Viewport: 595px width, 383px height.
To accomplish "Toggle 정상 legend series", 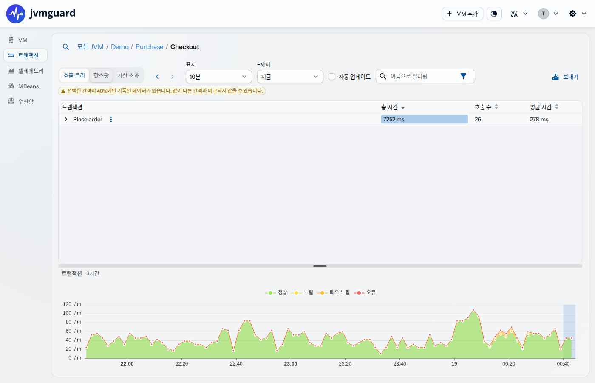I will click(x=276, y=293).
